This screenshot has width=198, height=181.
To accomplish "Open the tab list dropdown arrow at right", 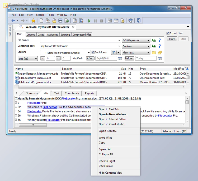I will point(188,27).
